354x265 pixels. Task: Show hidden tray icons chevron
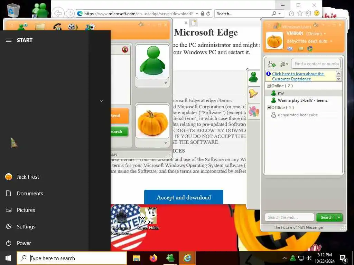click(285, 258)
